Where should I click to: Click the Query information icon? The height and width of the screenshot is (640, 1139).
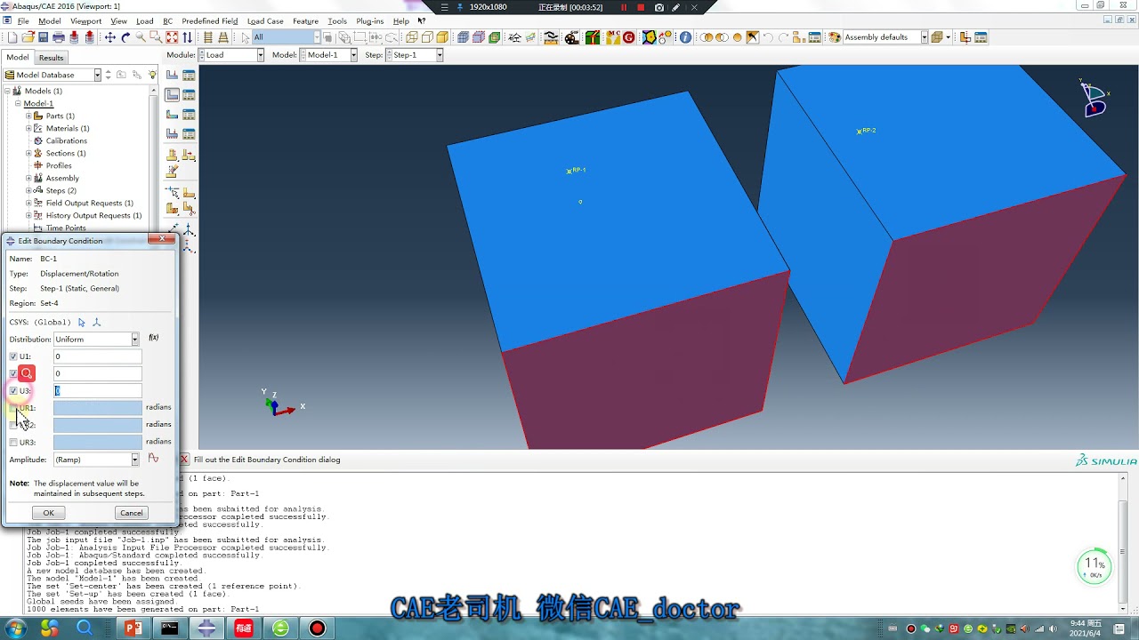pyautogui.click(x=685, y=37)
